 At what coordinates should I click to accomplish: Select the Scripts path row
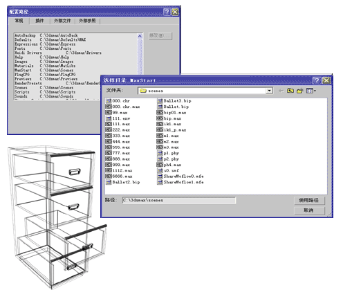coord(57,92)
